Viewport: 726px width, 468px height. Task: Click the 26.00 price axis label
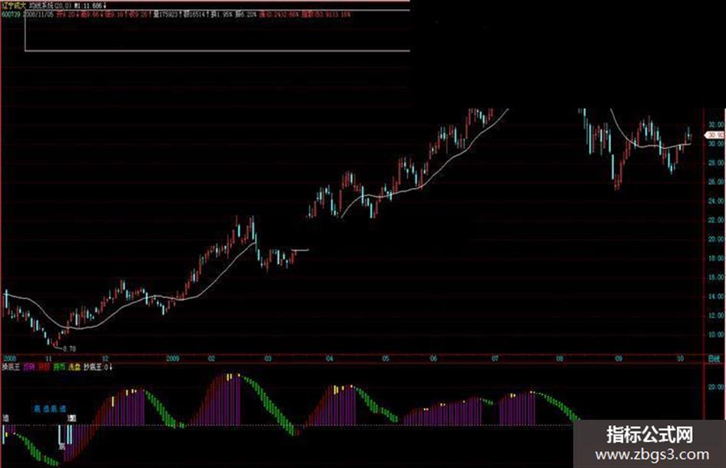click(x=715, y=182)
